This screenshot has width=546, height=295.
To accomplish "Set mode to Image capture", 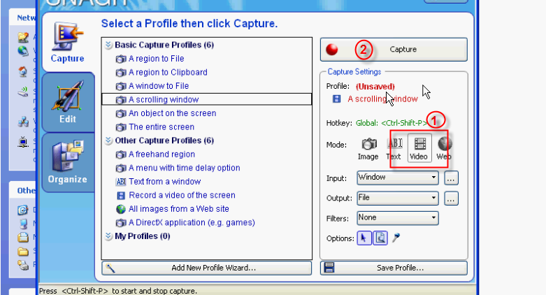I will tap(368, 149).
